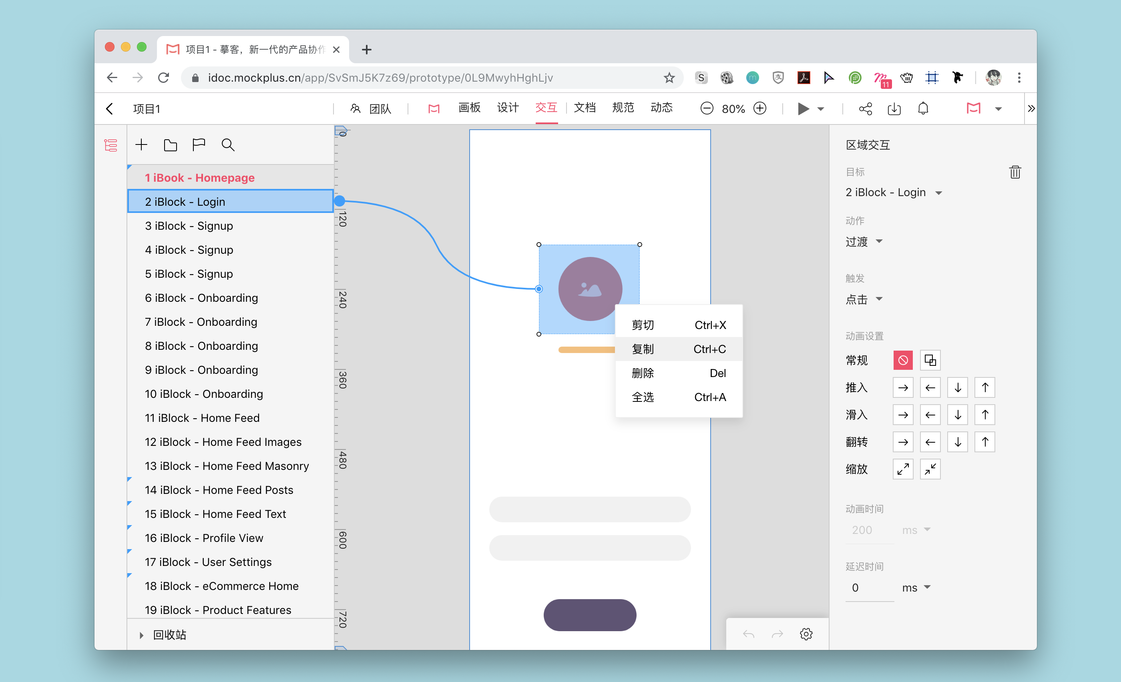Click the add new page plus icon
This screenshot has height=682, width=1121.
(141, 145)
